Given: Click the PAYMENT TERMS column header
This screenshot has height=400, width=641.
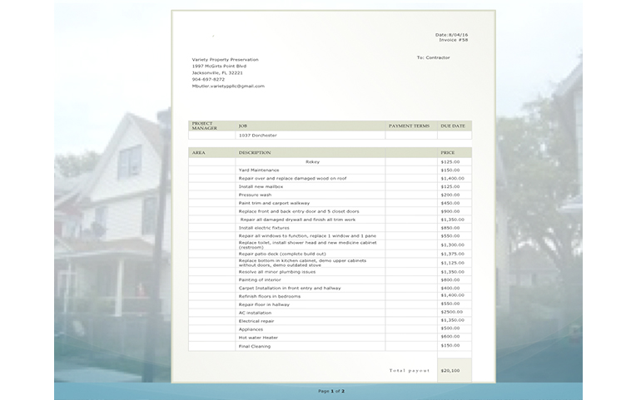Looking at the screenshot, I should 409,126.
